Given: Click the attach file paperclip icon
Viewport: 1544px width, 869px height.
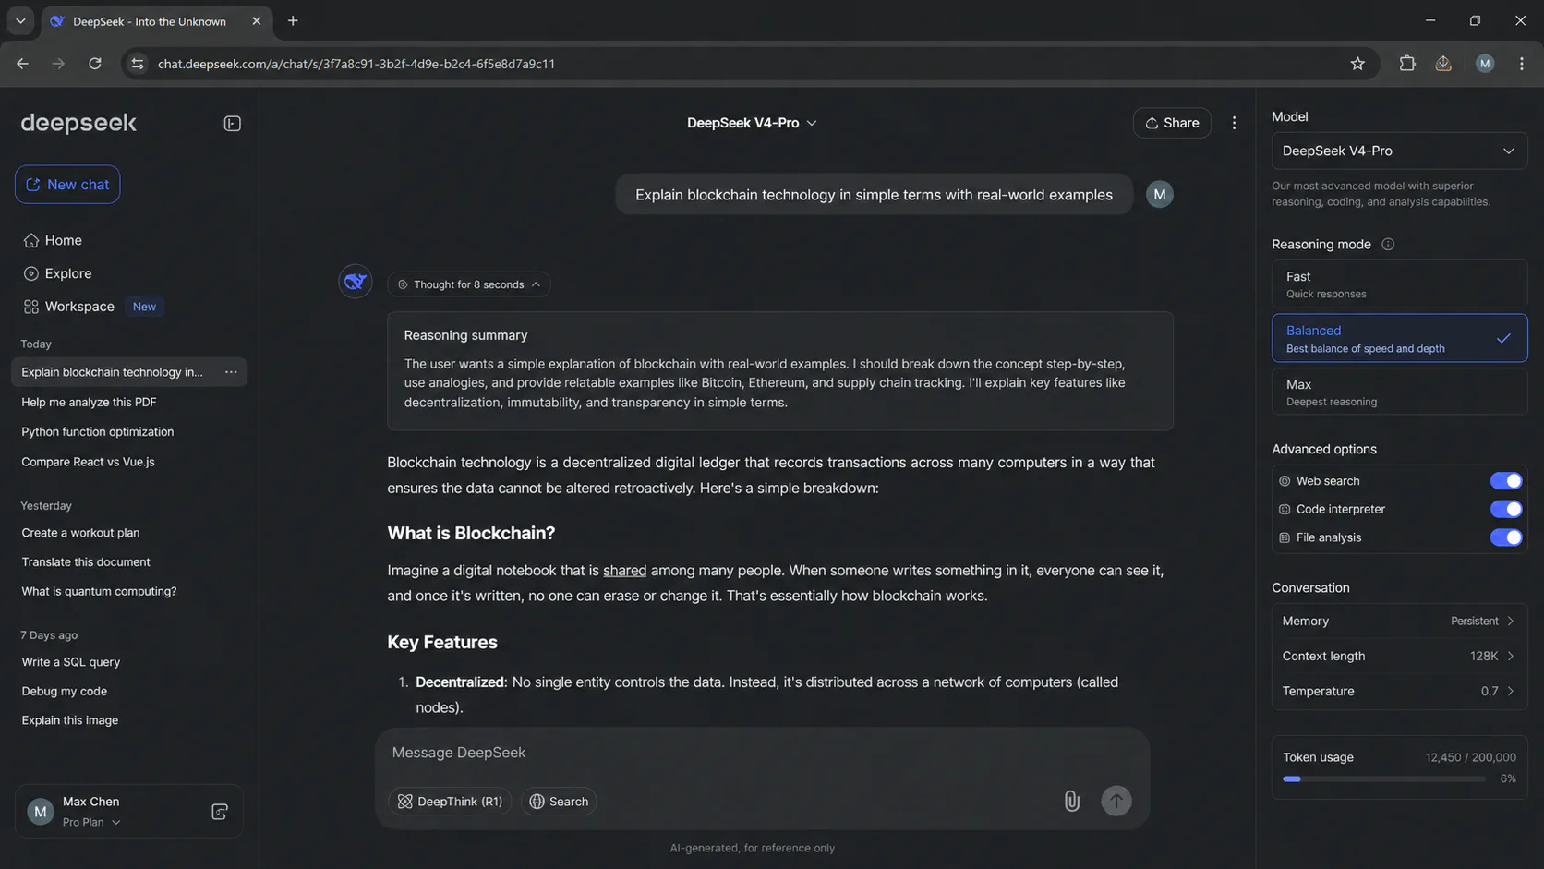Looking at the screenshot, I should click(x=1071, y=801).
